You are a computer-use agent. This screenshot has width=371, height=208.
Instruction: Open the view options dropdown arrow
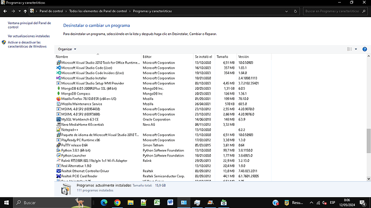click(356, 49)
